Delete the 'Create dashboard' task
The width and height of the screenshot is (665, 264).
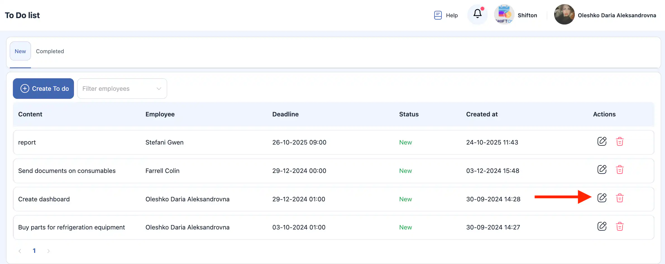point(619,198)
